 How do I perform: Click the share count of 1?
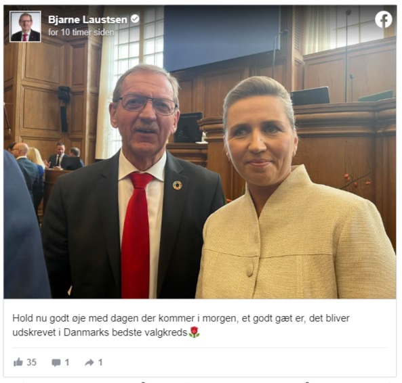point(100,362)
